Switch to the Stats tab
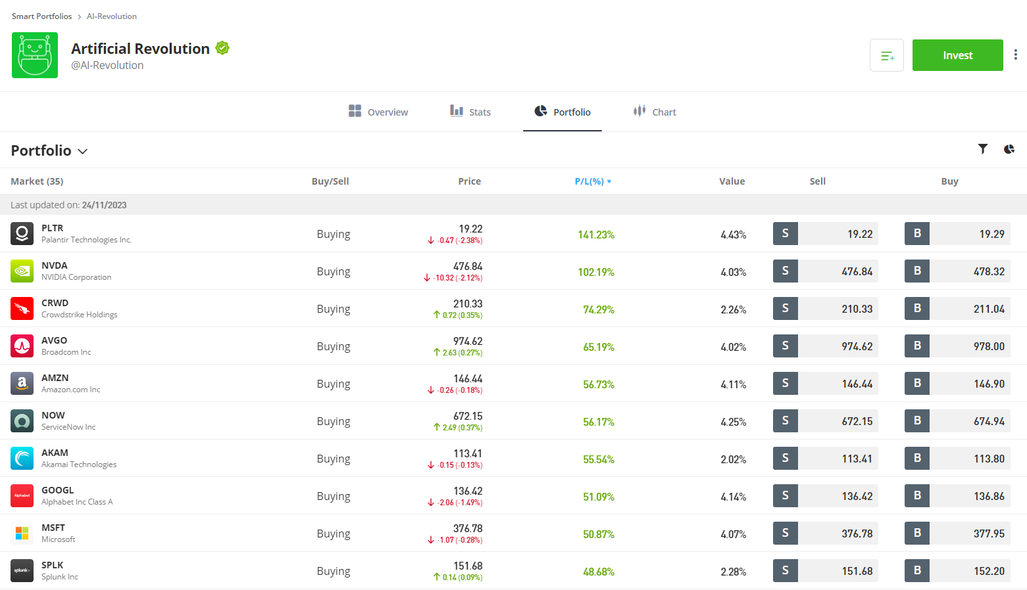1027x590 pixels. (x=470, y=112)
